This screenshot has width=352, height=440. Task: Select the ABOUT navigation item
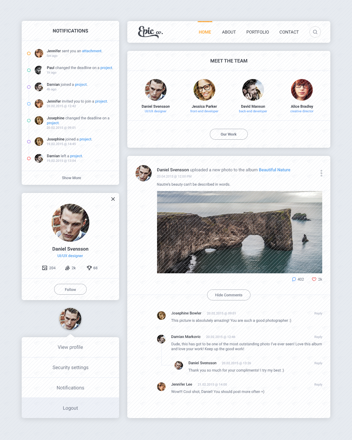pyautogui.click(x=229, y=32)
